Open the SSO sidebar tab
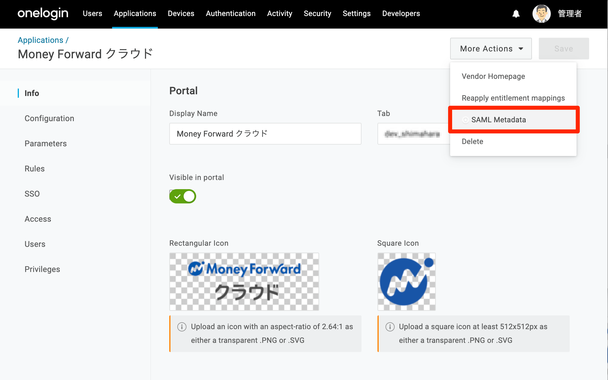Viewport: 608px width, 380px height. click(32, 194)
